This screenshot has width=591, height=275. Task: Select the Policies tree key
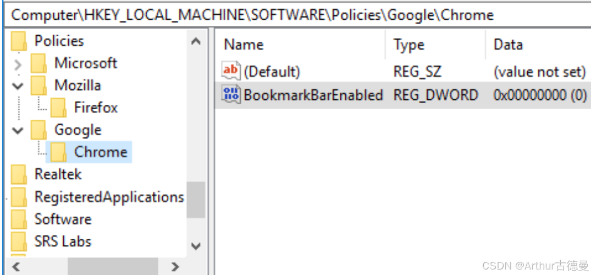pyautogui.click(x=59, y=41)
